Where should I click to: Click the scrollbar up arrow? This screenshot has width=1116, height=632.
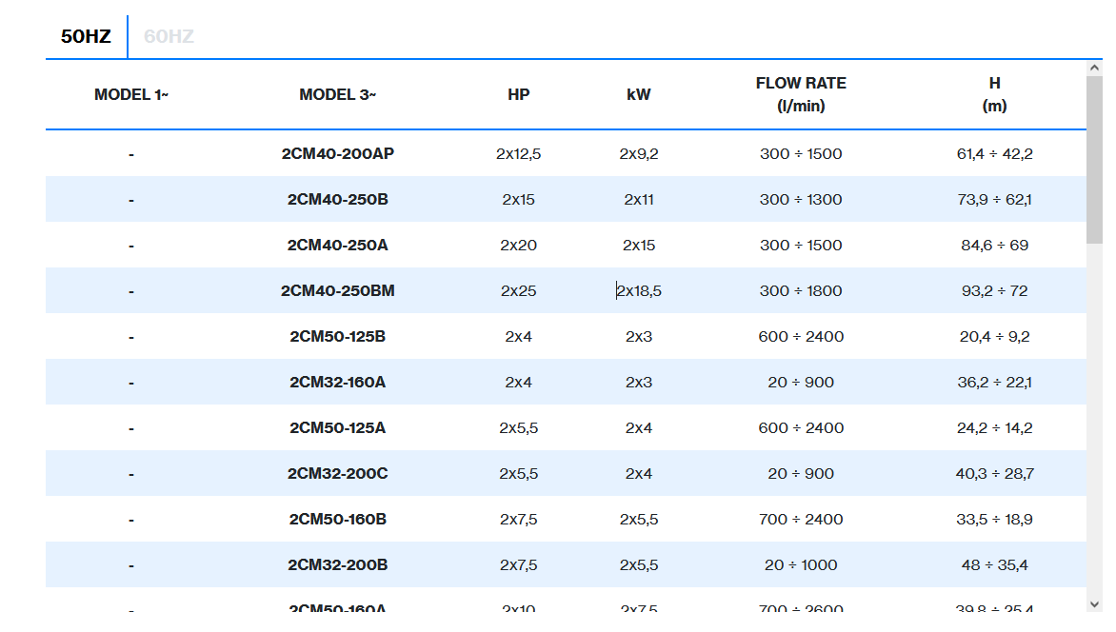(x=1094, y=68)
